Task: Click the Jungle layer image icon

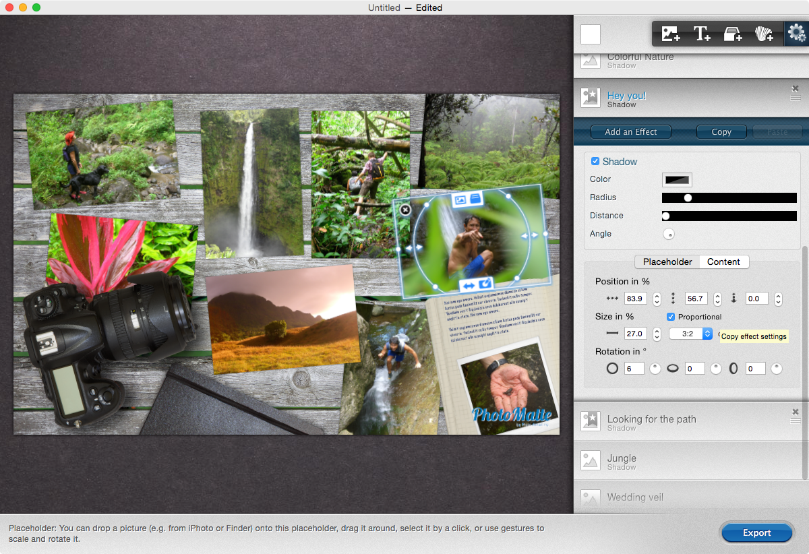Action: point(591,460)
